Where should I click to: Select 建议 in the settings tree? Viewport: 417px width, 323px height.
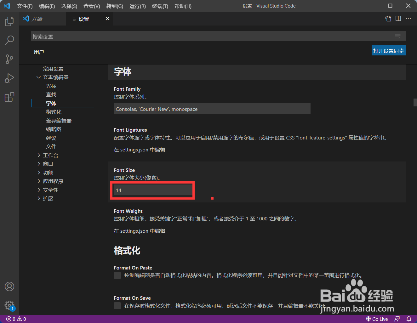coord(51,138)
